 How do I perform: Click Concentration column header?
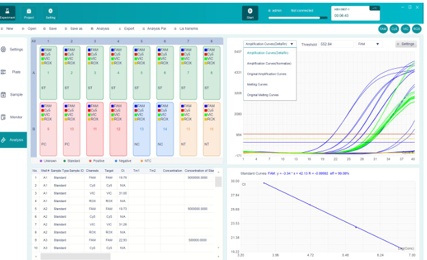(172, 171)
